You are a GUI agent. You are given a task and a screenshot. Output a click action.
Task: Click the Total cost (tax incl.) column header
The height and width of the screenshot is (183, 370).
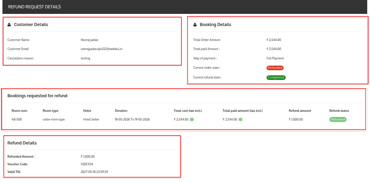point(188,110)
